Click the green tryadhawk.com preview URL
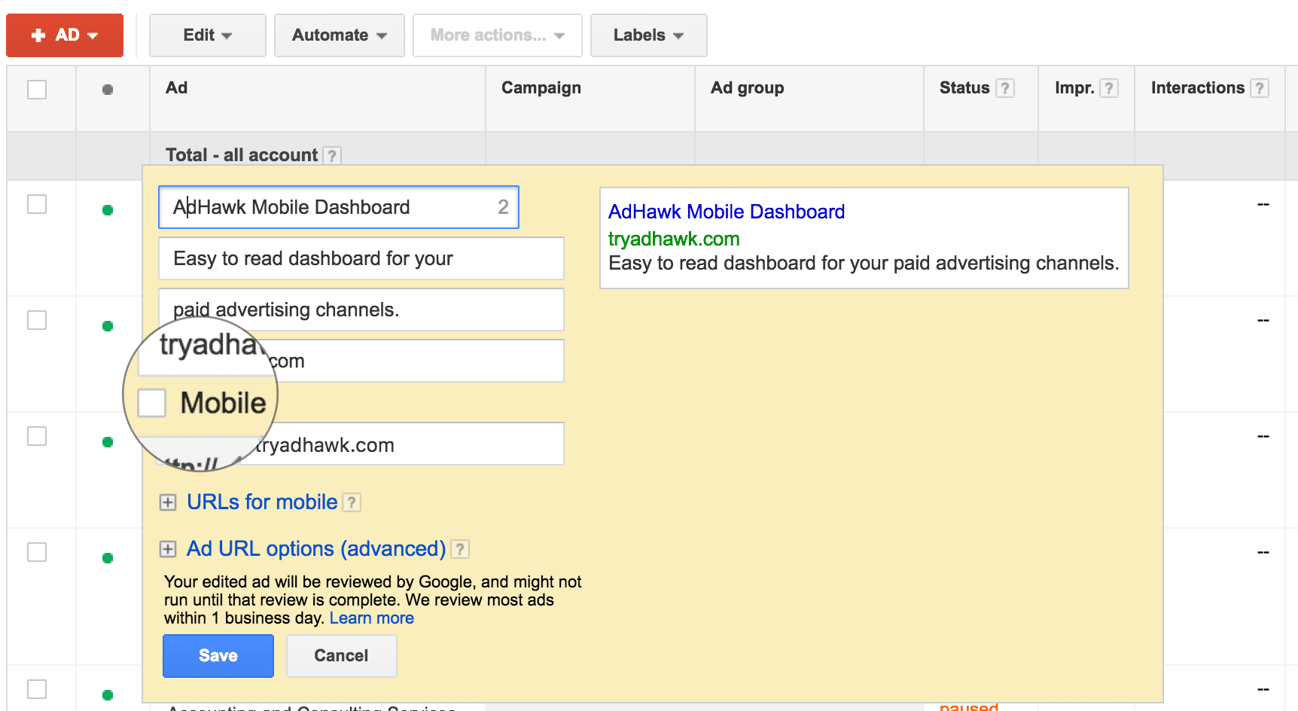Screen dimensions: 1298x711 tap(674, 239)
